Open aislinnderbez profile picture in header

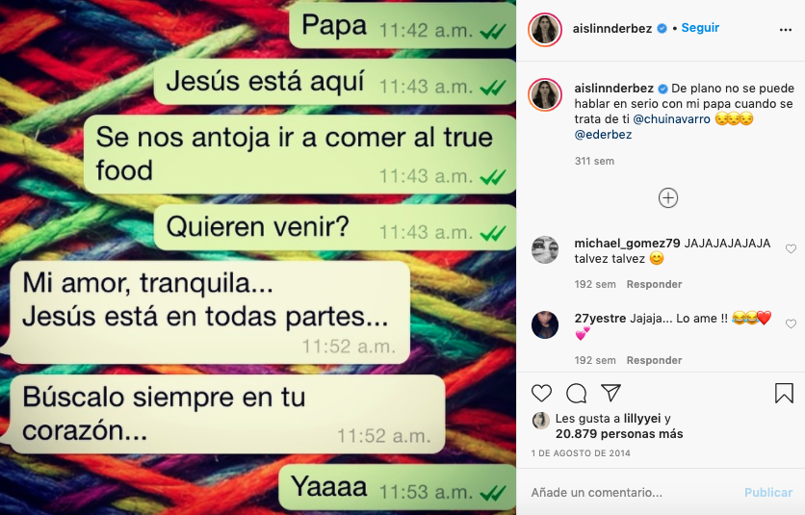pos(545,30)
